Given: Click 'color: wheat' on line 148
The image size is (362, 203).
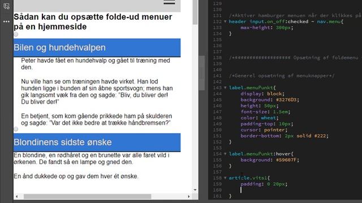Looking at the screenshot, I should pyautogui.click(x=259, y=118).
